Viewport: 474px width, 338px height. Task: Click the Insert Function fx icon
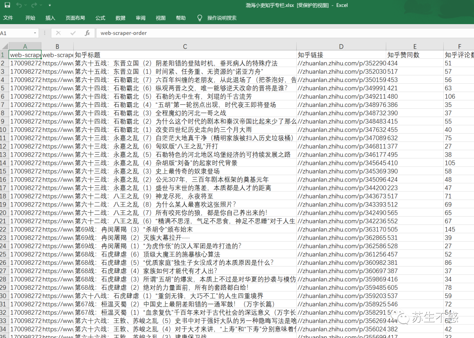tap(87, 33)
